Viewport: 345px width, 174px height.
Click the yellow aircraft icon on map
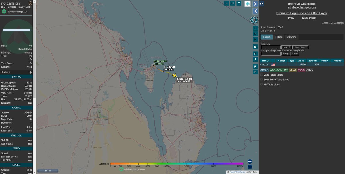(175, 76)
